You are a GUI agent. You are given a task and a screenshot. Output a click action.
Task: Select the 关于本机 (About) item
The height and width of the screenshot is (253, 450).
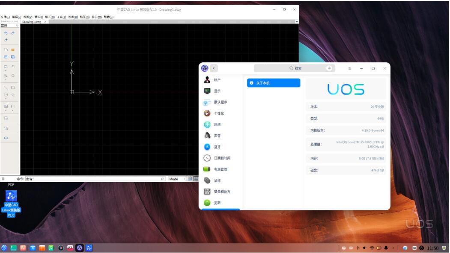click(x=274, y=83)
